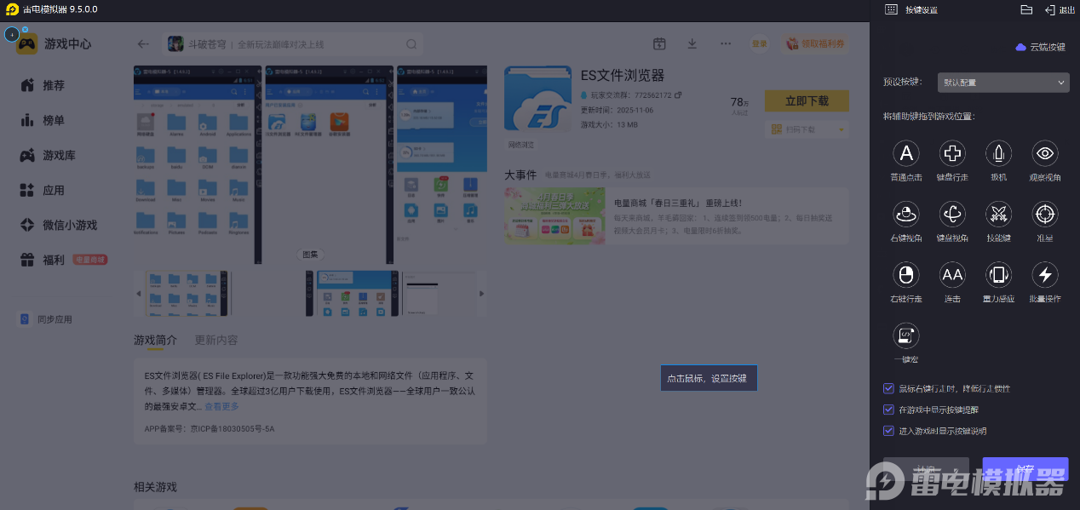Open the keymap folder icon in header
The height and width of the screenshot is (510, 1080).
(x=1026, y=9)
